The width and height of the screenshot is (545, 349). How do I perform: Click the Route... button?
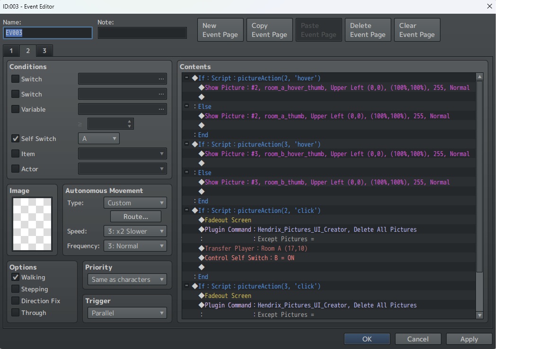(136, 216)
